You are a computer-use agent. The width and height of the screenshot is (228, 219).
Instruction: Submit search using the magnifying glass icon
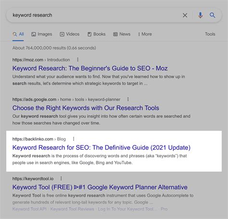212,15
